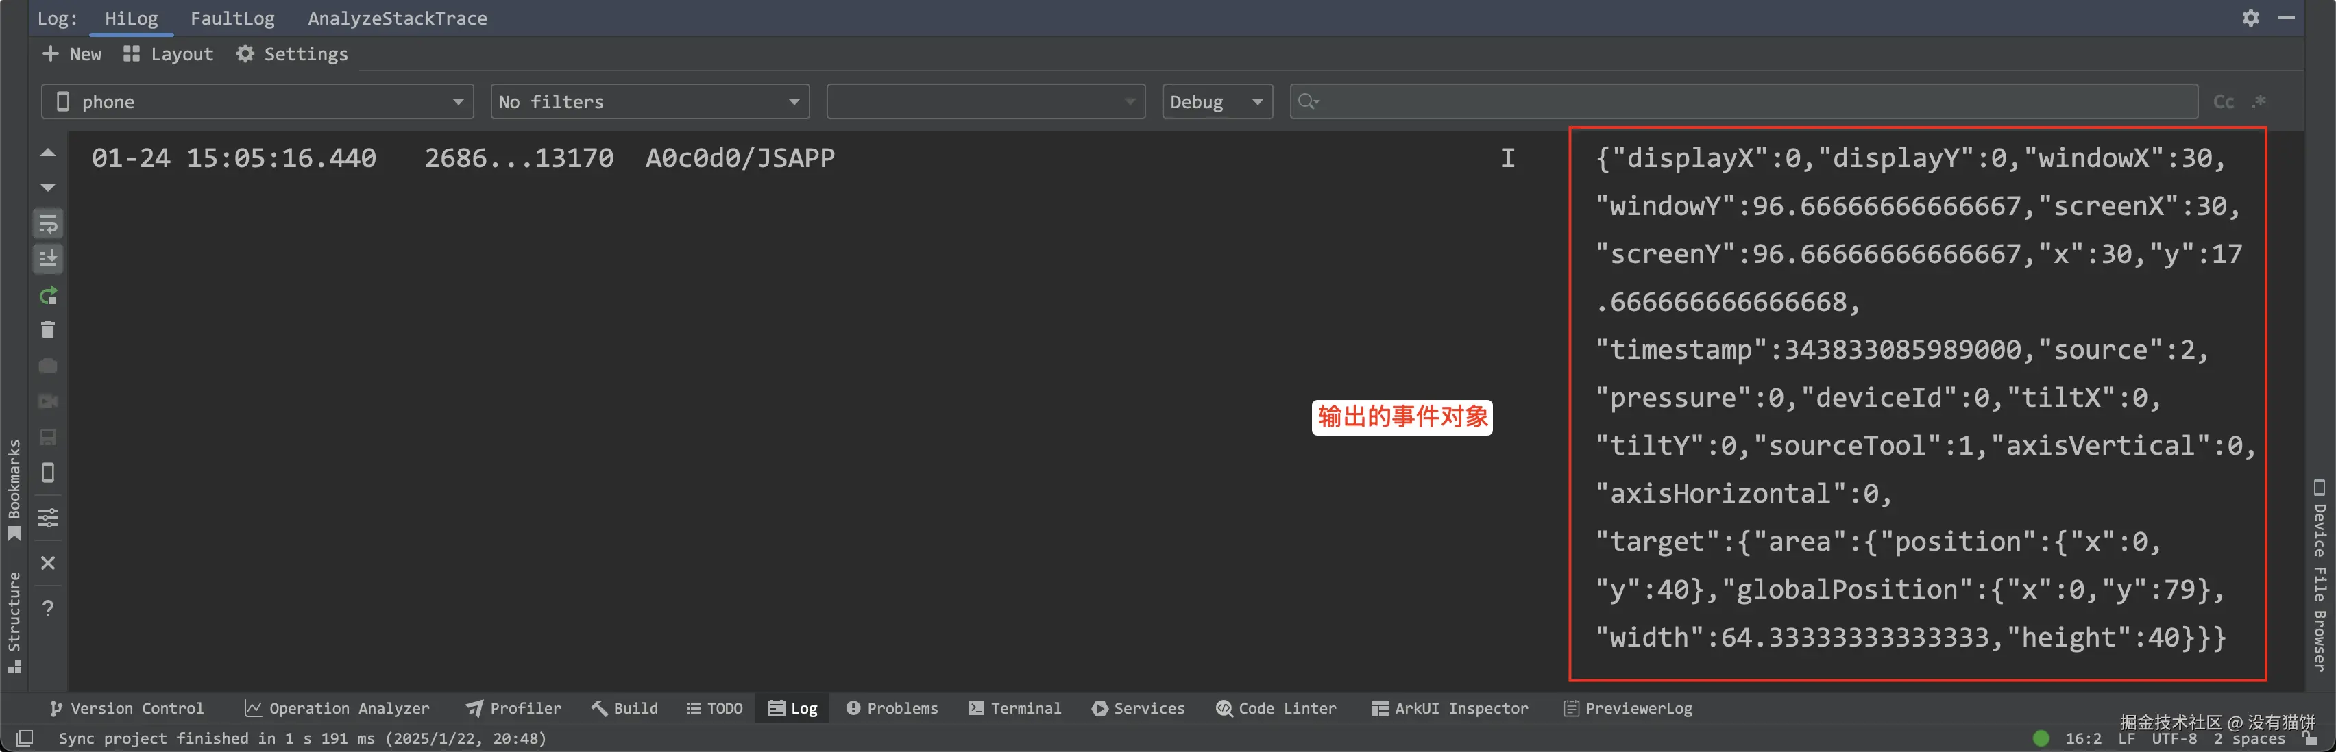Open HiLog help

[x=48, y=608]
